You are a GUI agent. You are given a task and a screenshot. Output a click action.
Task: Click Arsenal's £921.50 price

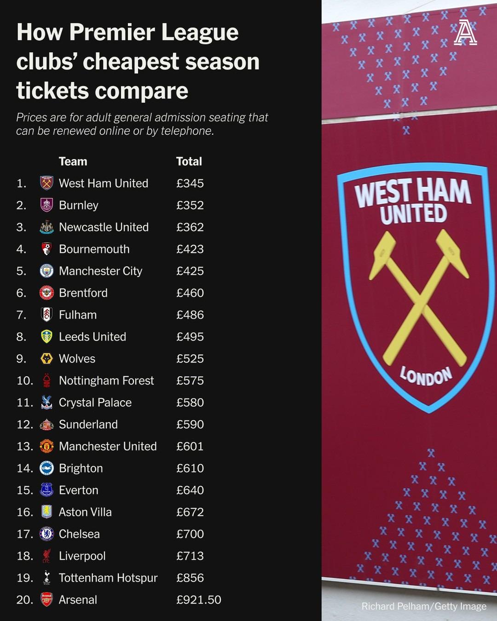pos(199,600)
